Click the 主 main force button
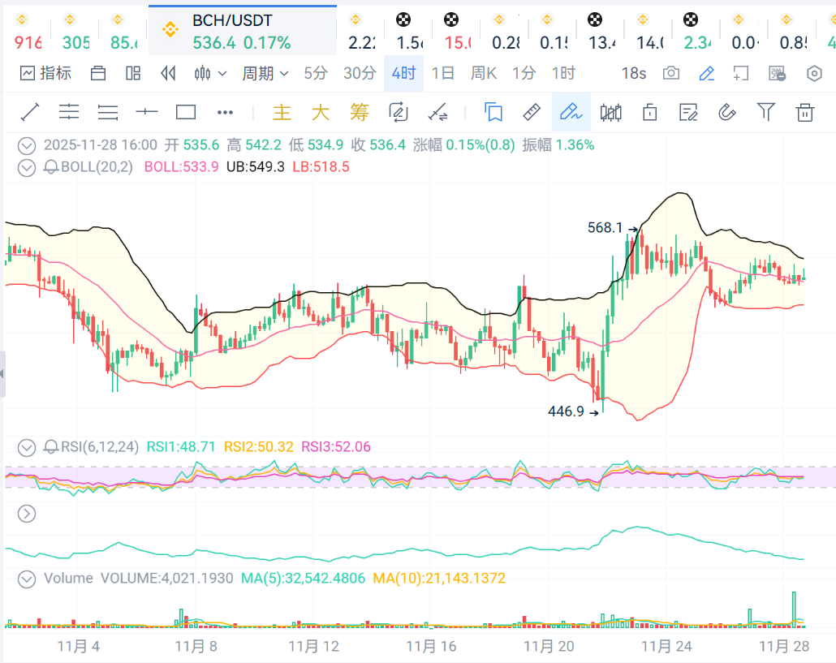Image resolution: width=836 pixels, height=663 pixels. (282, 112)
